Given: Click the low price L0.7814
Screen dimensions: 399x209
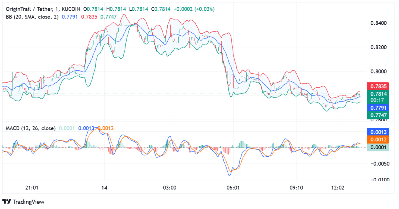Looking at the screenshot, I should 139,9.
